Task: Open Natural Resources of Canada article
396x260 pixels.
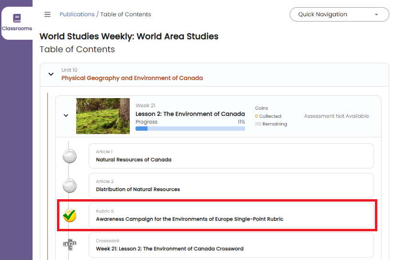Action: (231, 156)
